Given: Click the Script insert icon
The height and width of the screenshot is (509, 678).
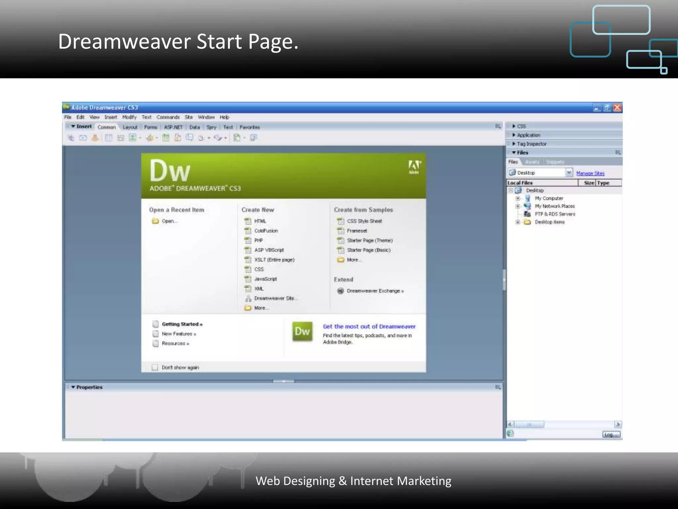Looking at the screenshot, I should pyautogui.click(x=218, y=138).
